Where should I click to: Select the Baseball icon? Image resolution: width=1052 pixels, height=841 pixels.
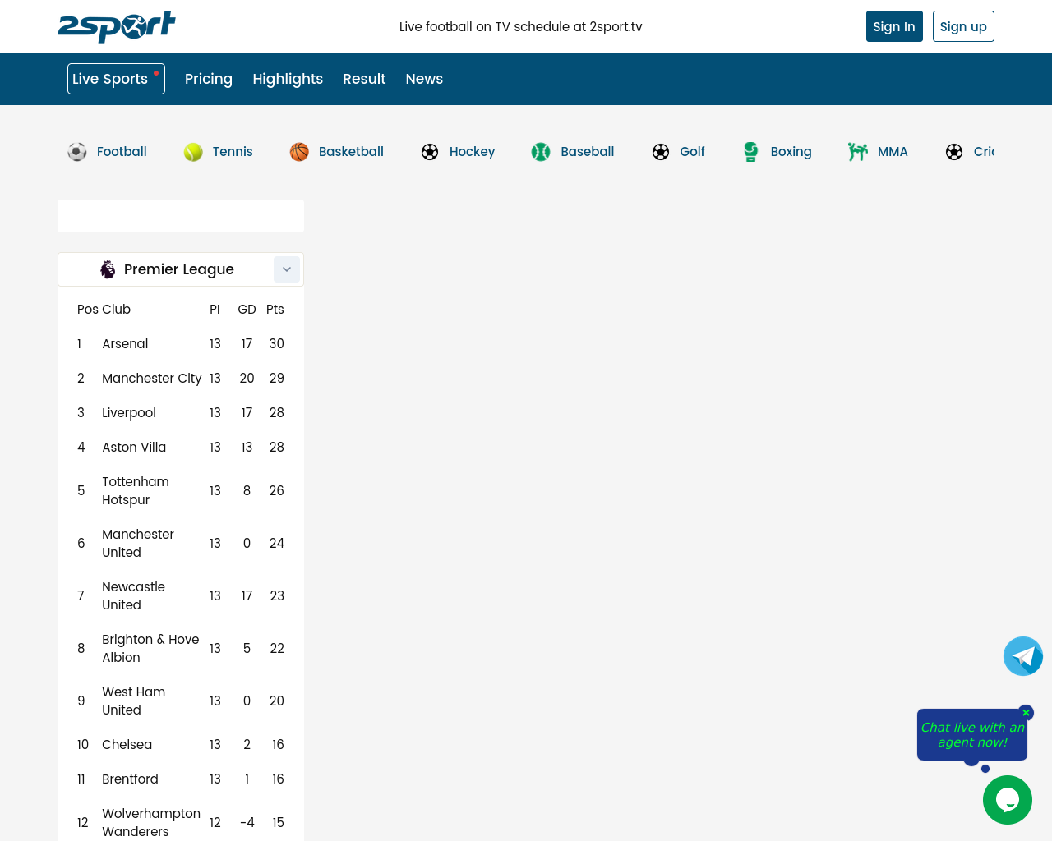[541, 152]
